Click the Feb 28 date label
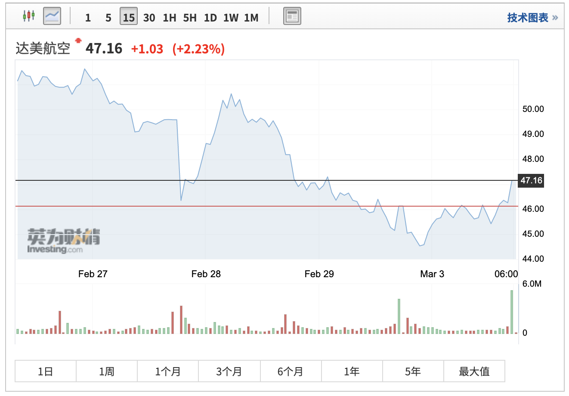This screenshot has width=569, height=396. [206, 274]
